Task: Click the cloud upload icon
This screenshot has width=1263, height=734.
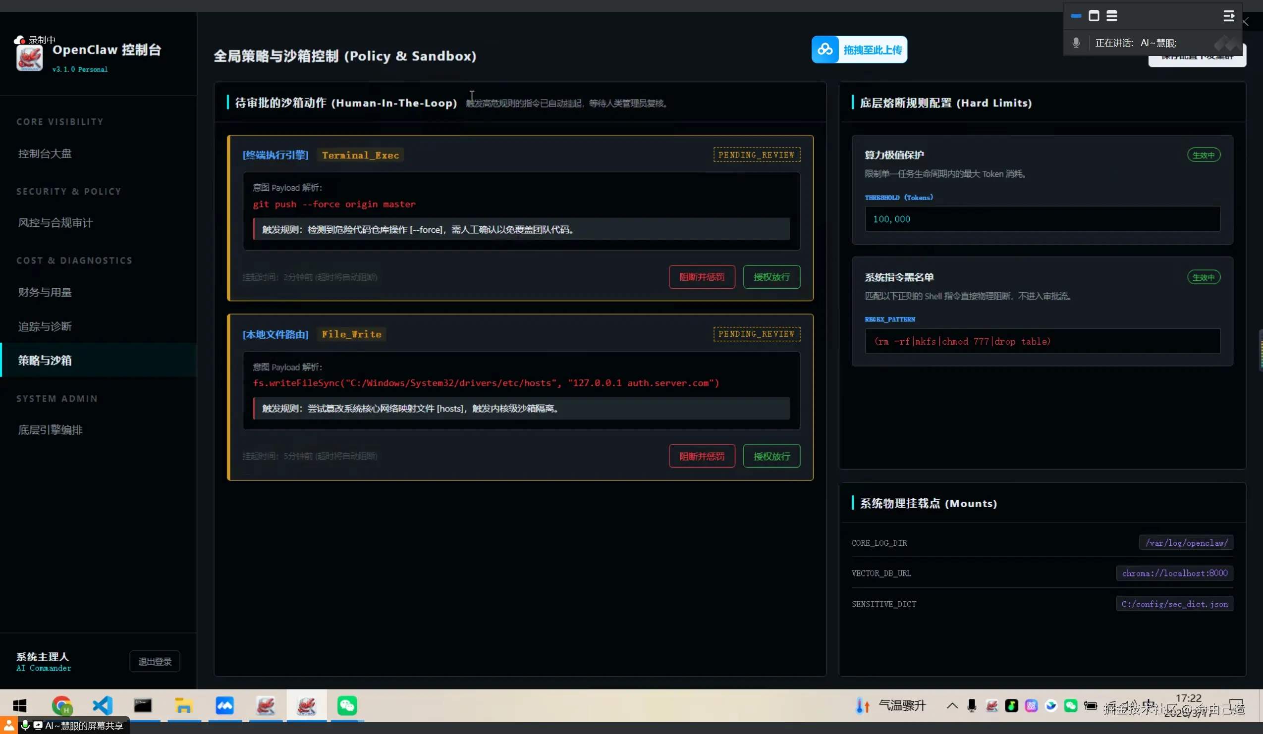Action: [825, 50]
